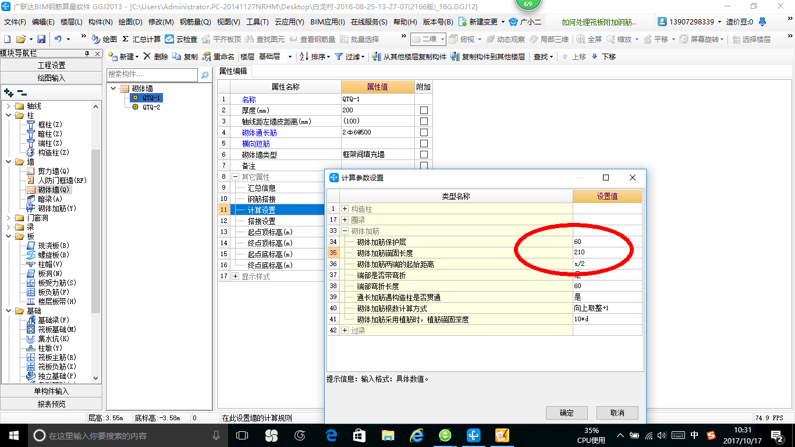Image resolution: width=795 pixels, height=447 pixels.
Task: Open Task View from taskbar
Action: tap(242, 435)
